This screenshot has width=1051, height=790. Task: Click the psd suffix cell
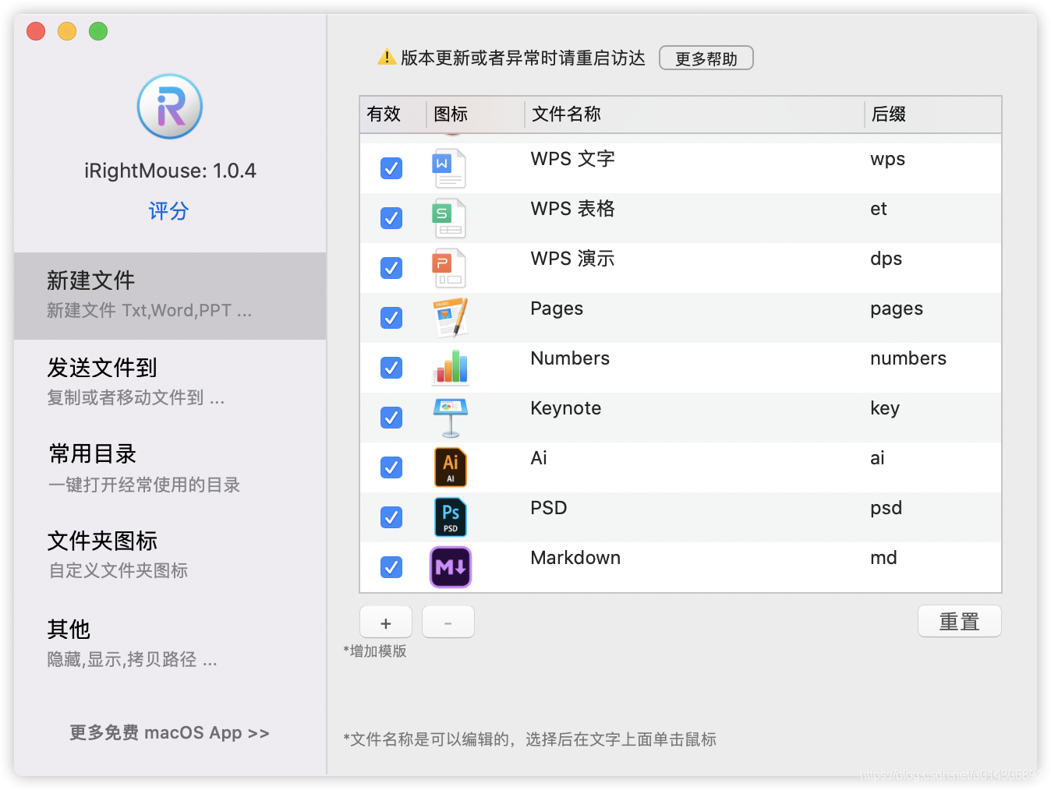[886, 509]
